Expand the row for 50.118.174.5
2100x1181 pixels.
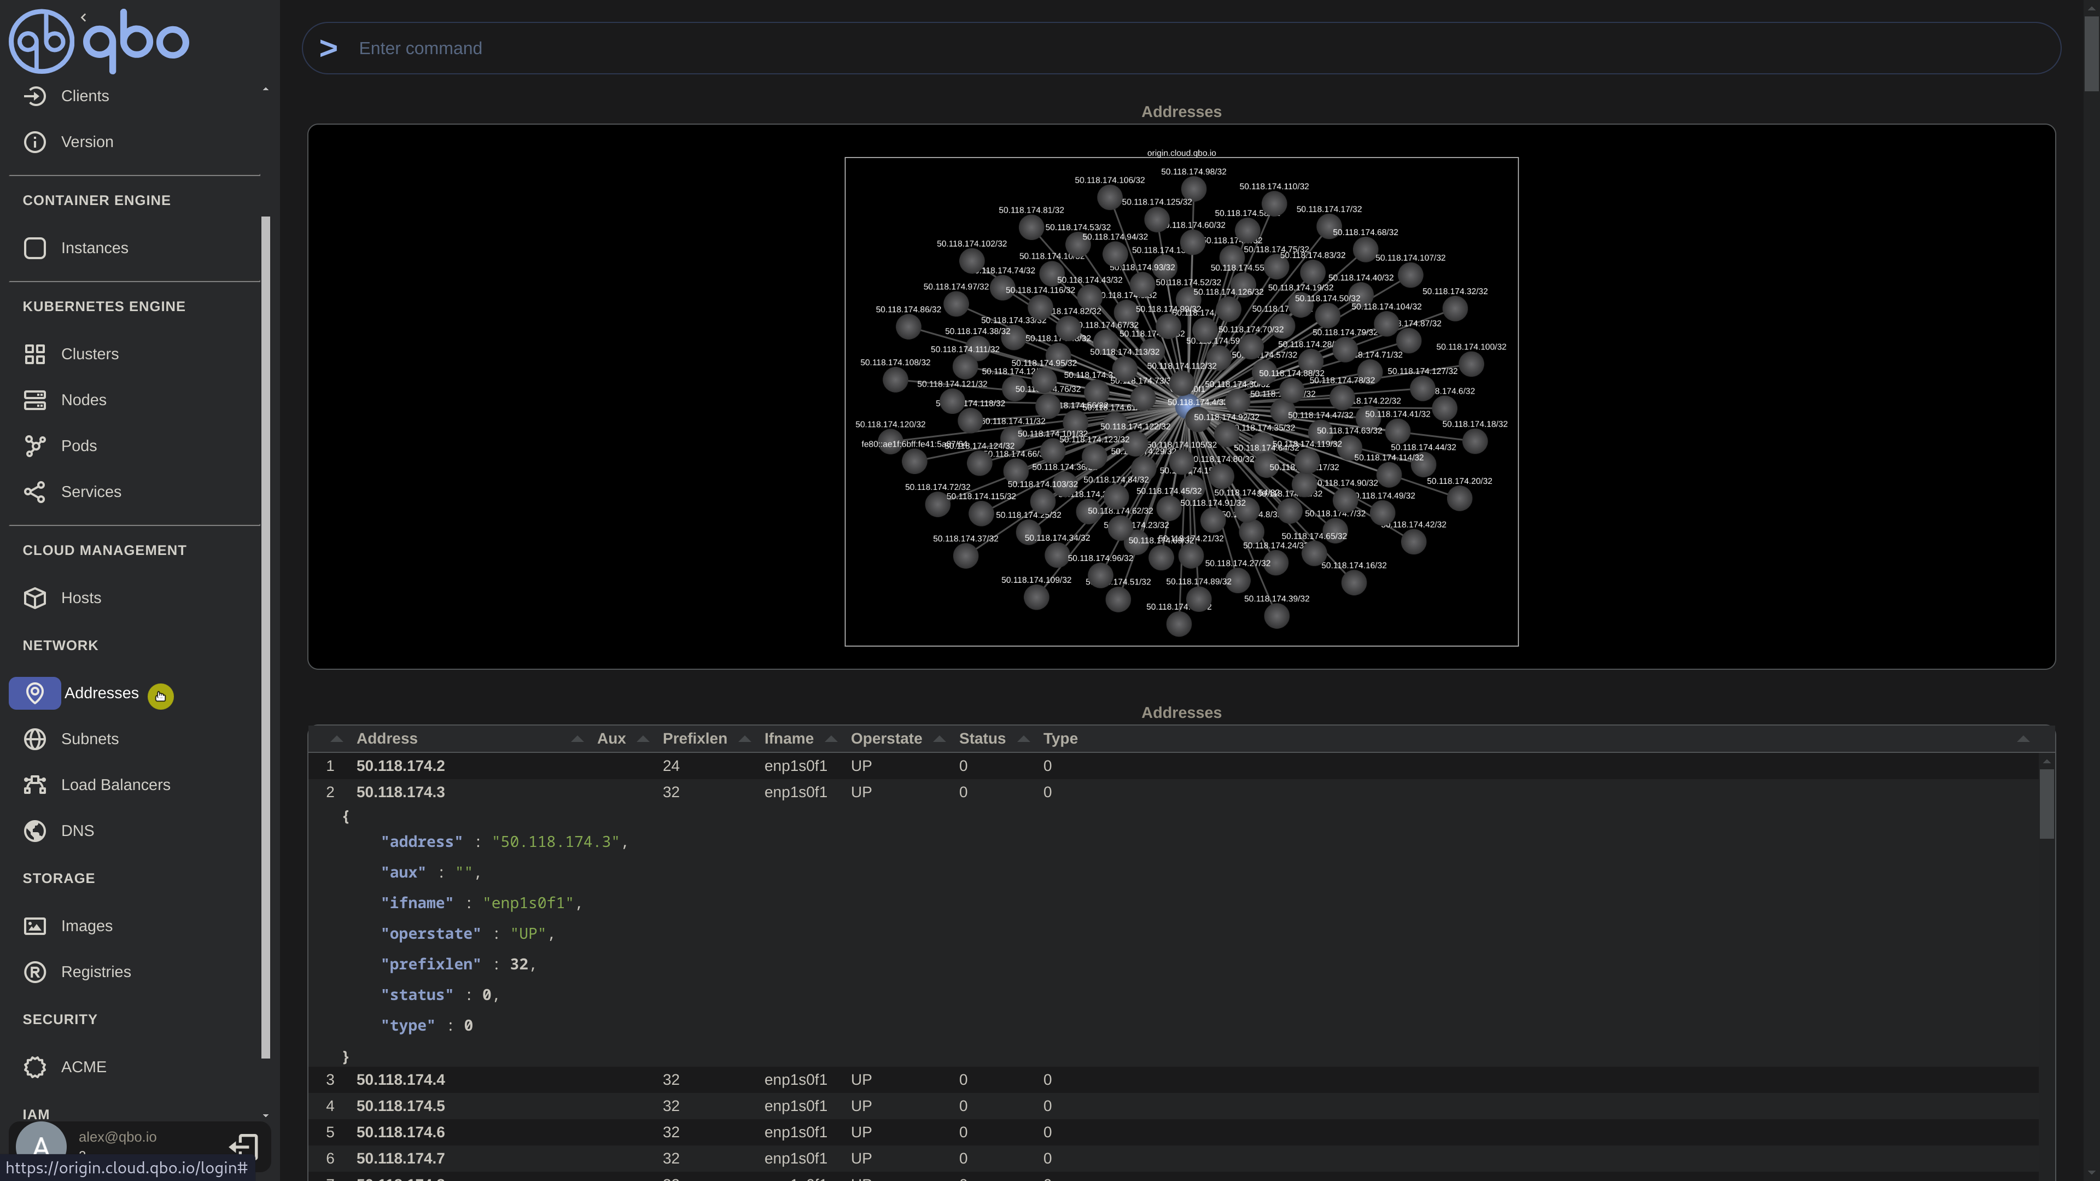[x=1173, y=1106]
